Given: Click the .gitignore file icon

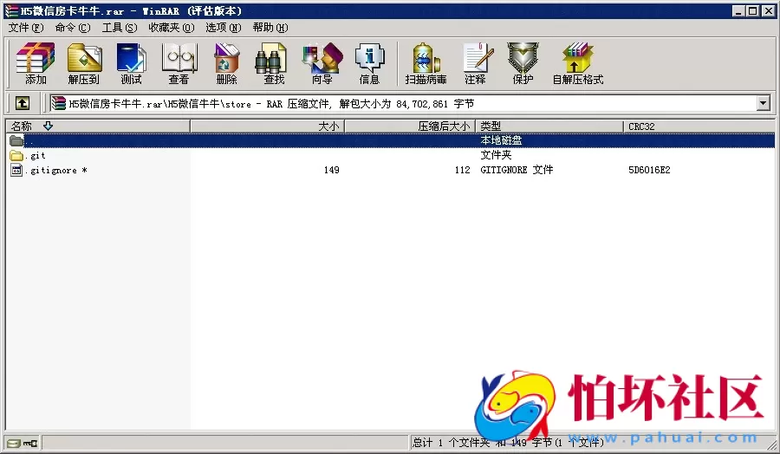Looking at the screenshot, I should 16,170.
